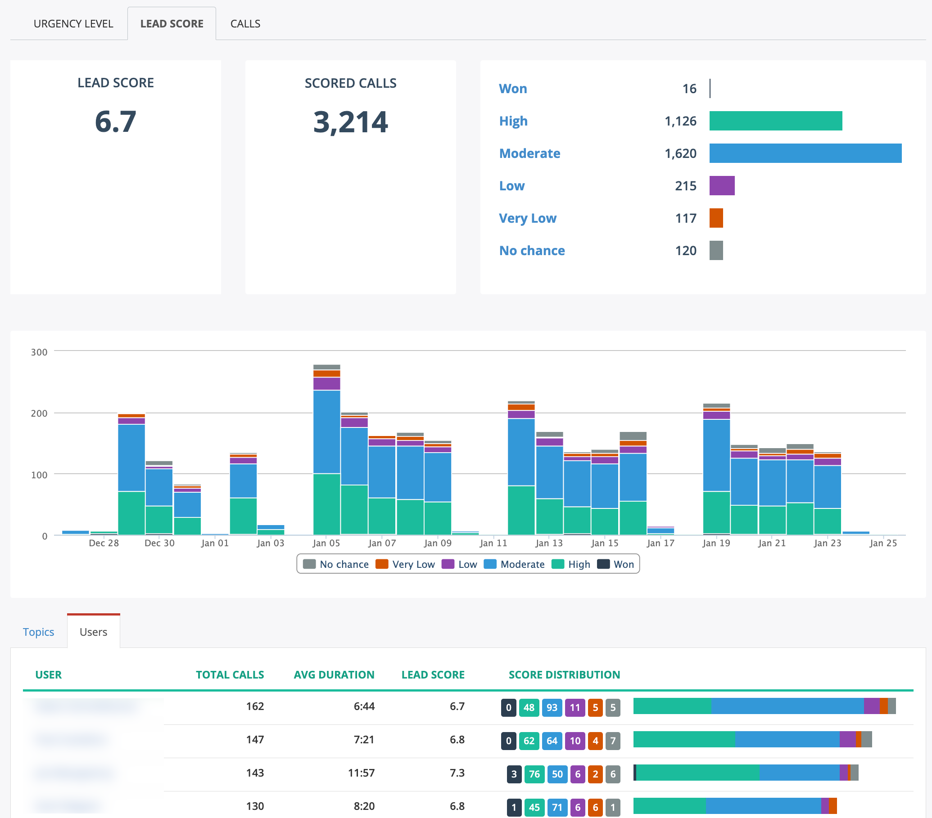Click the High category link
This screenshot has height=818, width=932.
tap(513, 121)
